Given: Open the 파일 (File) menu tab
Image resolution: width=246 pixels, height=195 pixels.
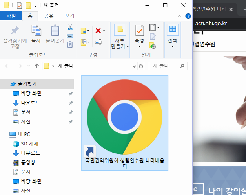Looking at the screenshot, I should [11, 16].
